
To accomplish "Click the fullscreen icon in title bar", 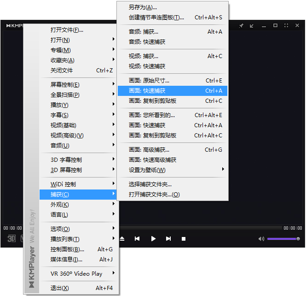I will (x=286, y=25).
